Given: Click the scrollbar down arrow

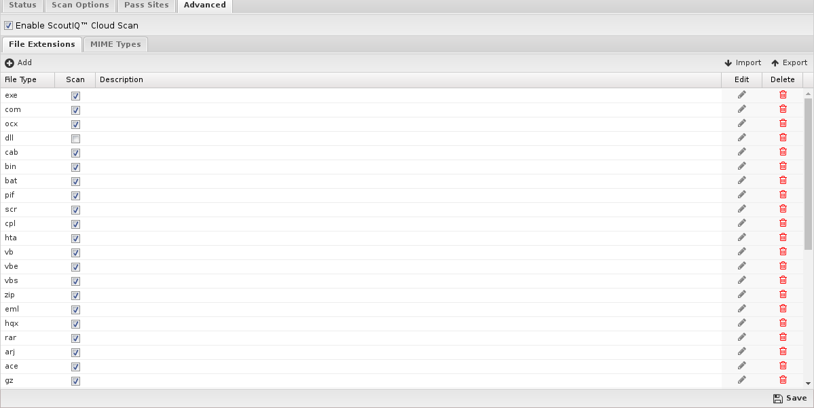Looking at the screenshot, I should (808, 384).
